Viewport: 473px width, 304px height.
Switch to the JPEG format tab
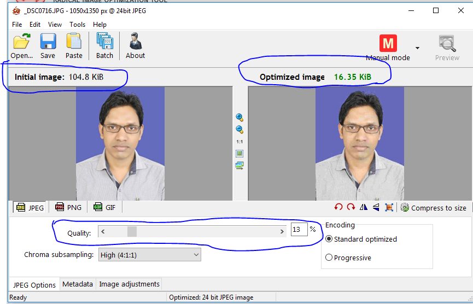(x=30, y=207)
